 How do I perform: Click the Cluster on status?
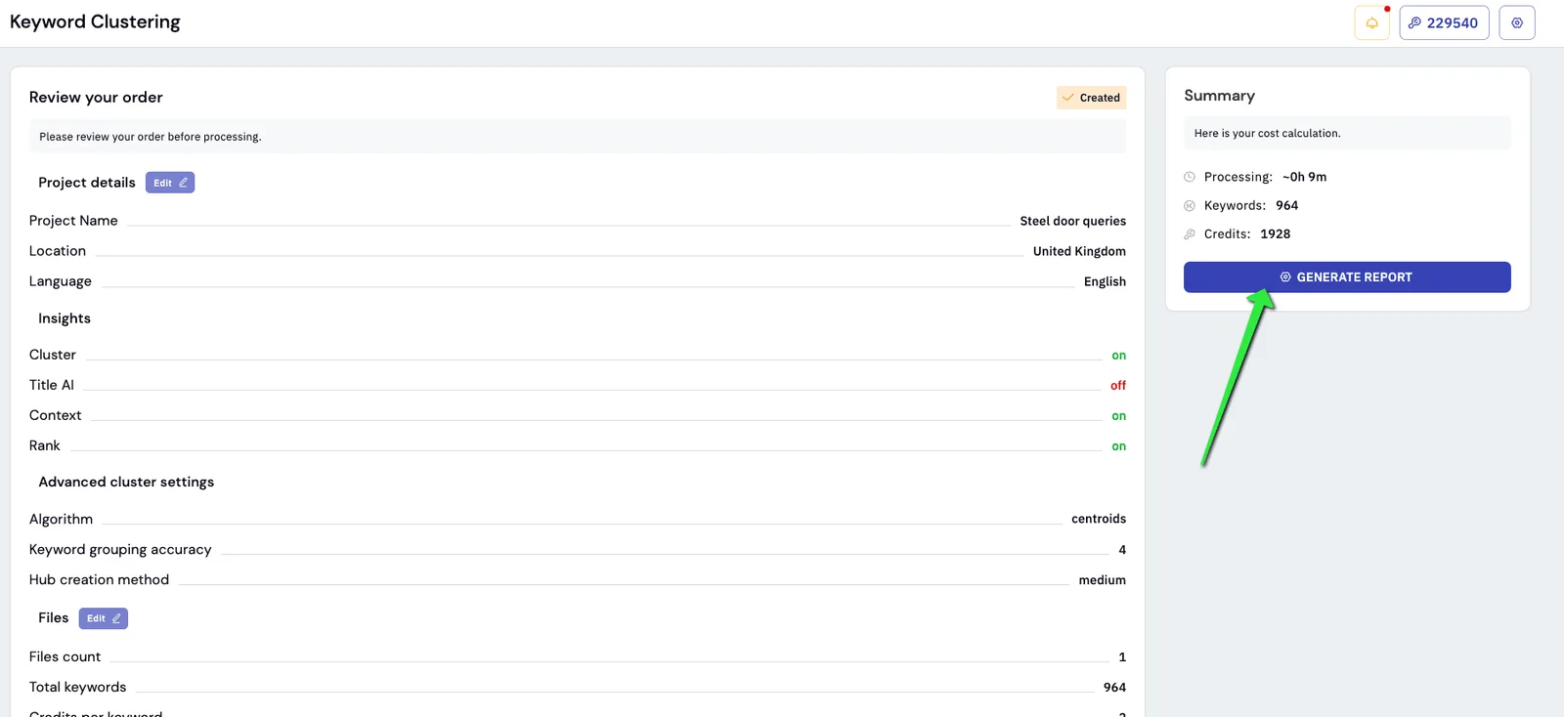pos(1119,356)
